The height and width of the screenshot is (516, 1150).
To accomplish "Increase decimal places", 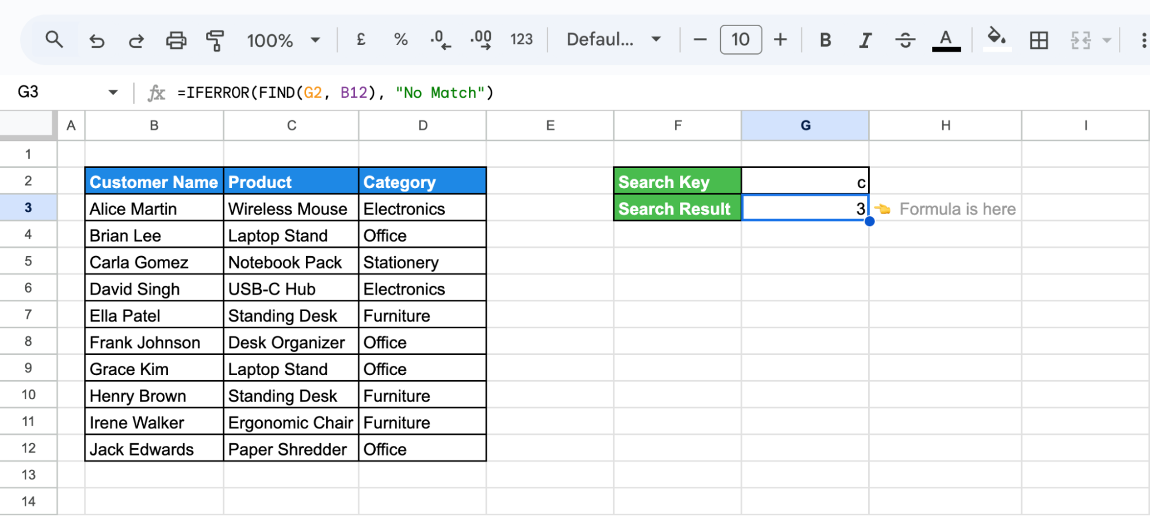I will [481, 40].
